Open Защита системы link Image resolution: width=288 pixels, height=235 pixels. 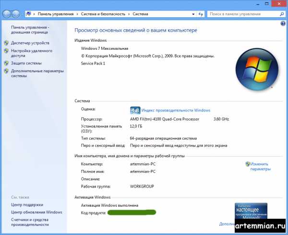point(26,63)
